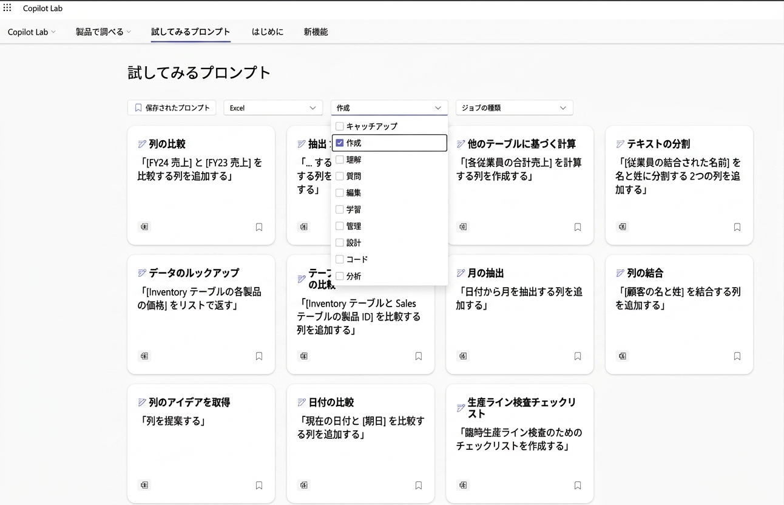Click 試してみるプロンプト page heading
This screenshot has width=784, height=505.
199,73
